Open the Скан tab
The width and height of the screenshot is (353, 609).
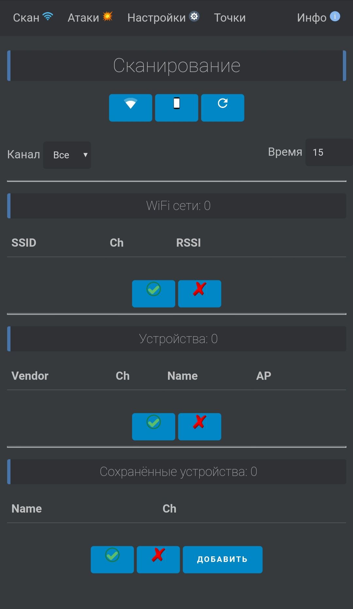click(x=32, y=18)
